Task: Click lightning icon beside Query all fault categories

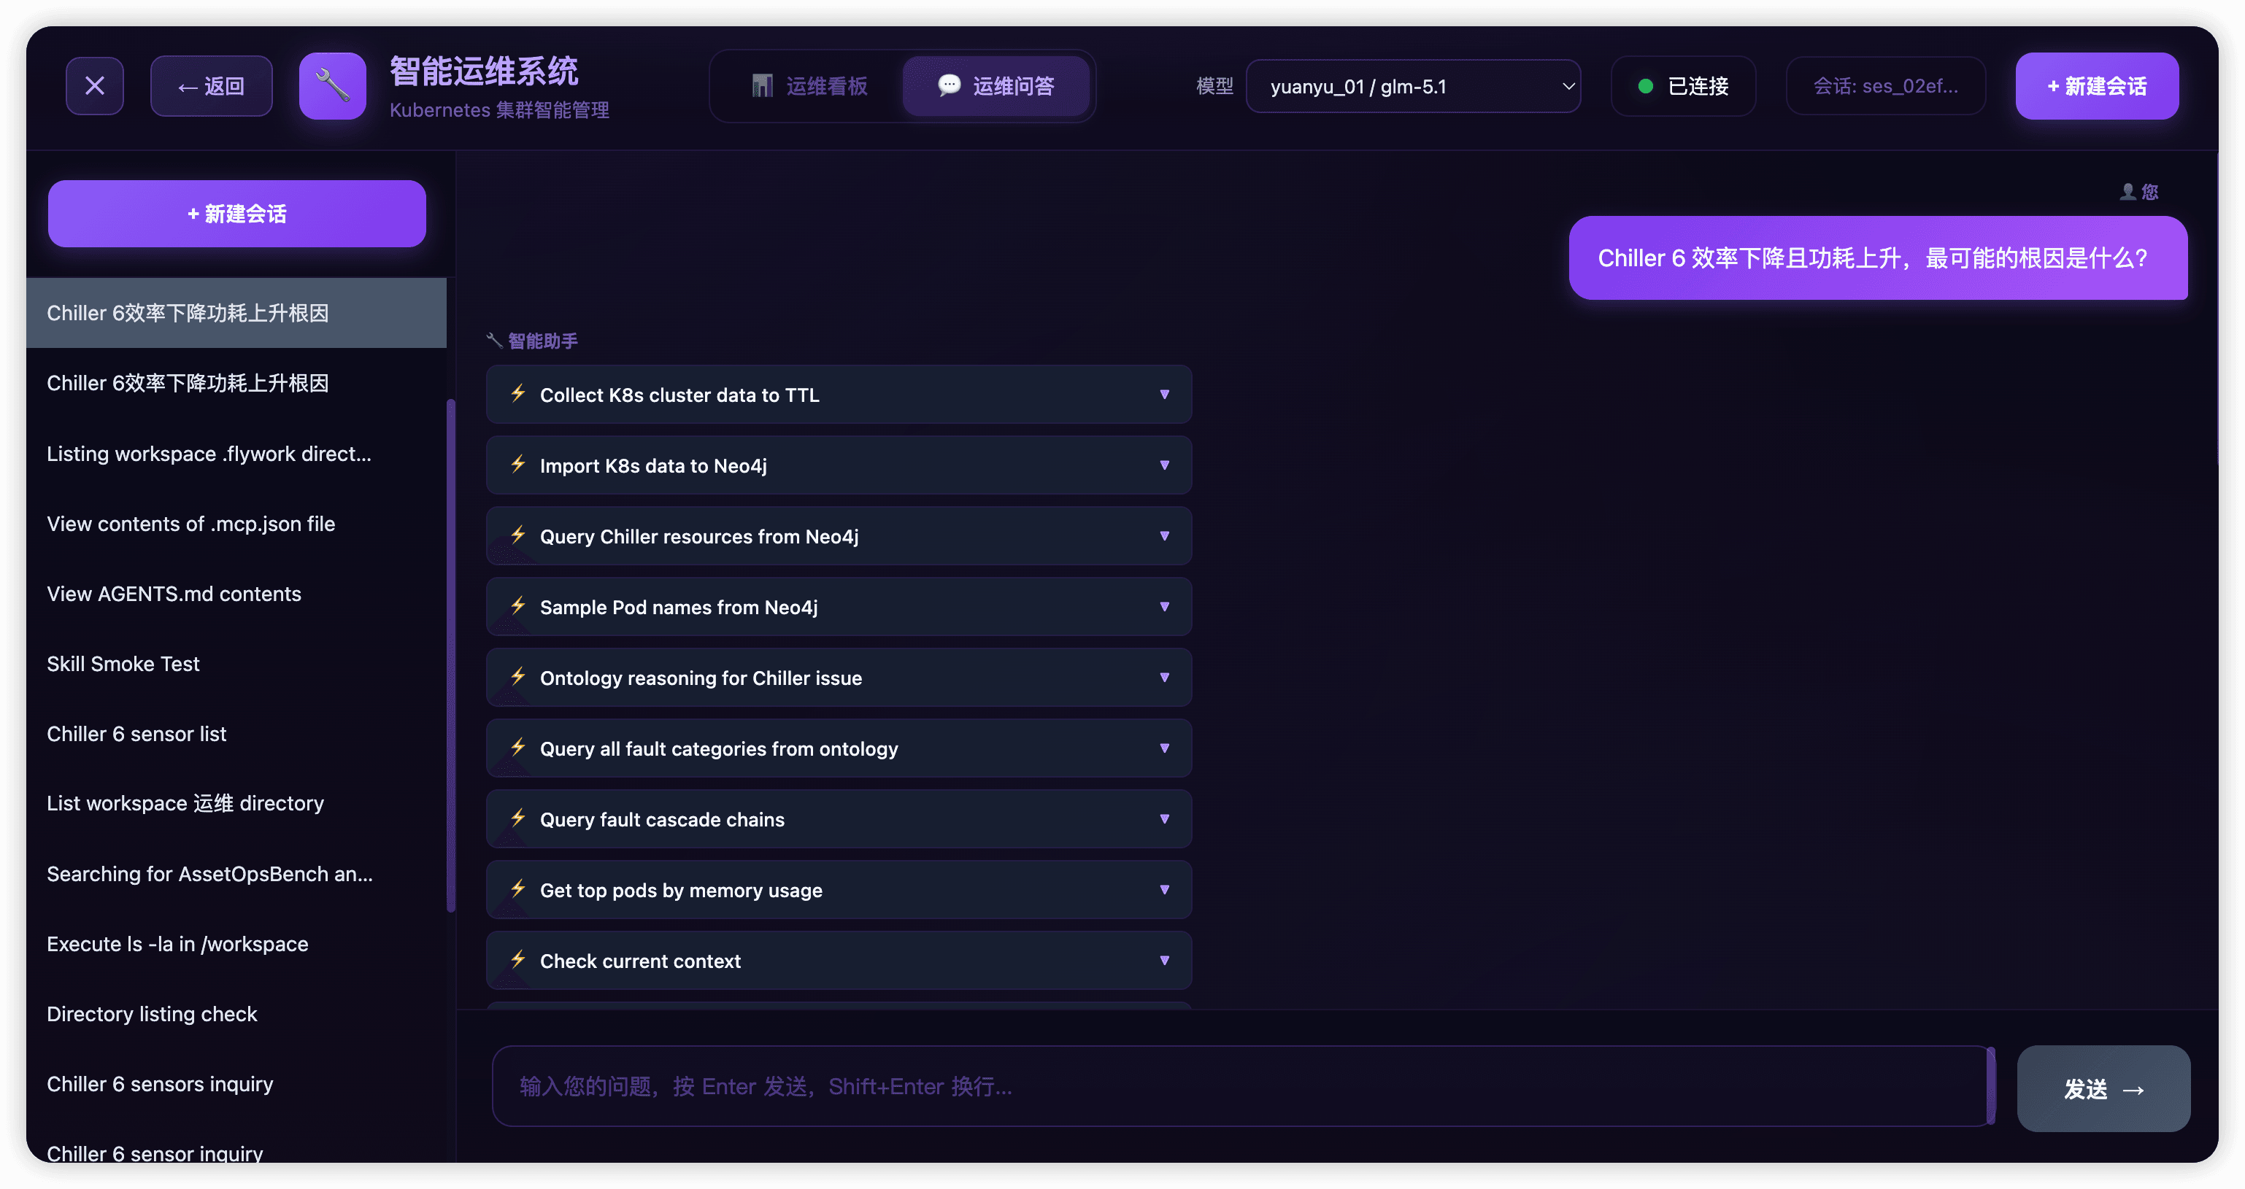Action: click(x=518, y=748)
